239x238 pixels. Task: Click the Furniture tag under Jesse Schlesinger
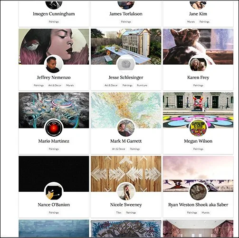click(142, 85)
